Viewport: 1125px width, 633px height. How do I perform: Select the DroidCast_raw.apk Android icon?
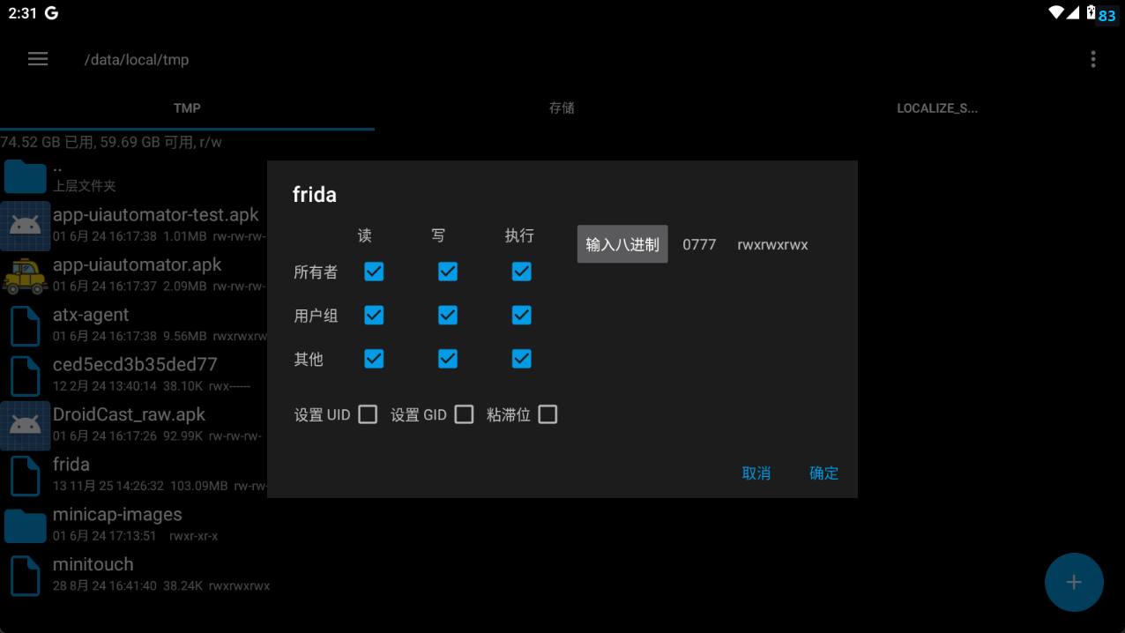click(x=26, y=426)
